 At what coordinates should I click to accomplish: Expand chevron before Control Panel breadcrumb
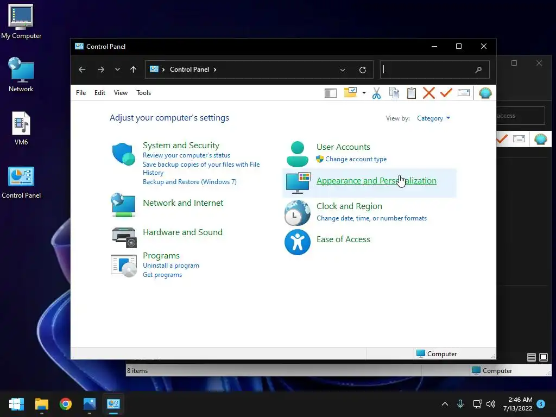[x=163, y=69]
